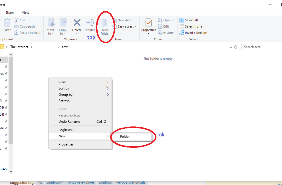This screenshot has width=282, height=185.
Task: Click the Properties checkmark icon
Action: (148, 22)
